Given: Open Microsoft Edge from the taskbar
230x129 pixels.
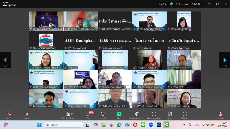Looking at the screenshot, I should point(119,125).
